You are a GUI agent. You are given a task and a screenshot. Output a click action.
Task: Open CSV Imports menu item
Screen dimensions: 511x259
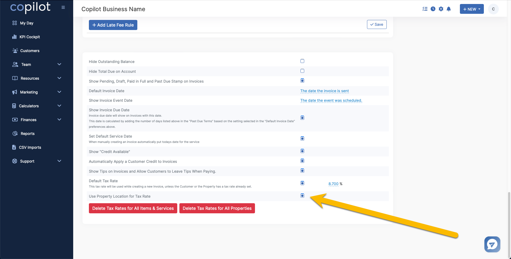[x=30, y=147]
